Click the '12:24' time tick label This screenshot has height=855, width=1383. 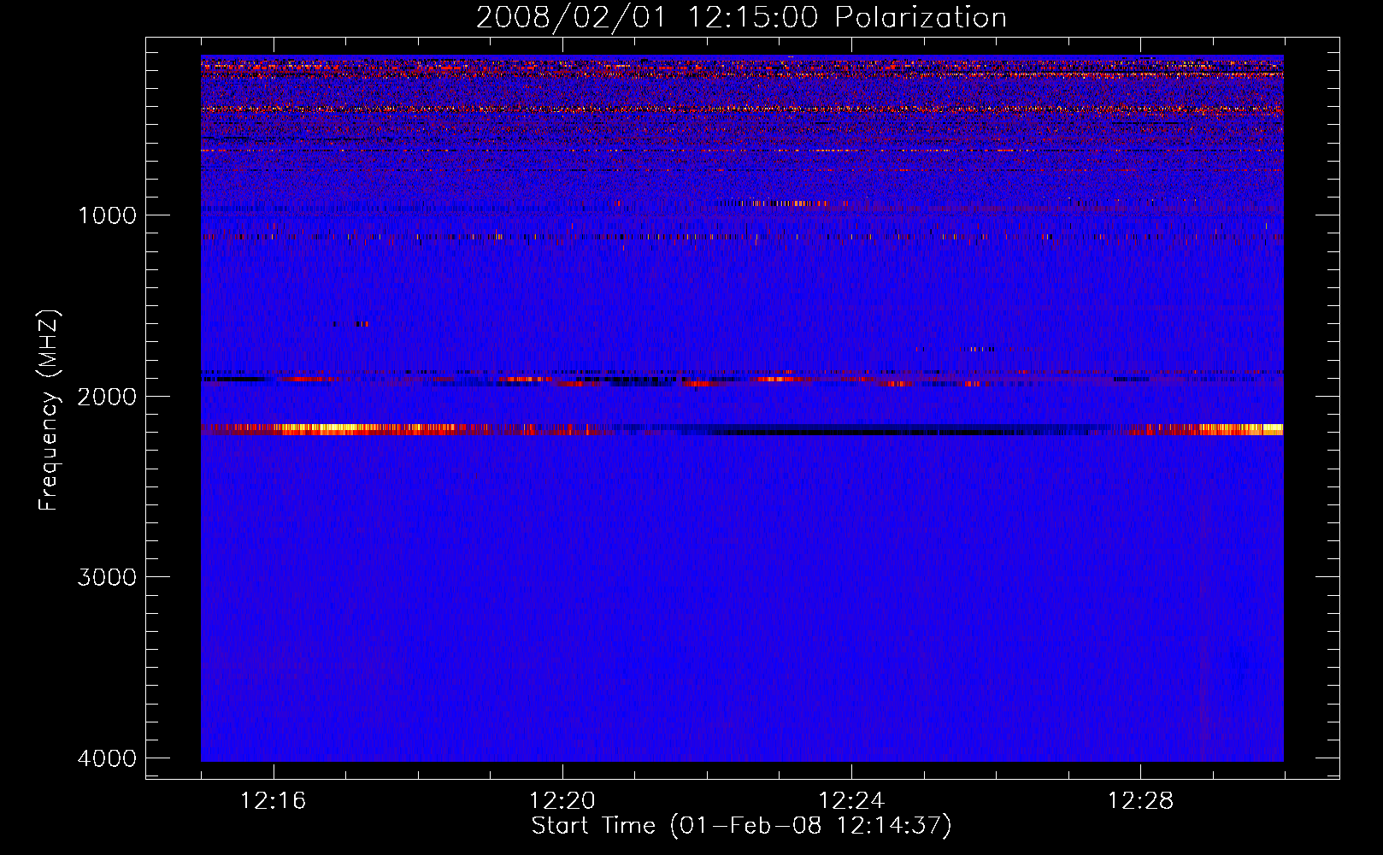pos(851,801)
